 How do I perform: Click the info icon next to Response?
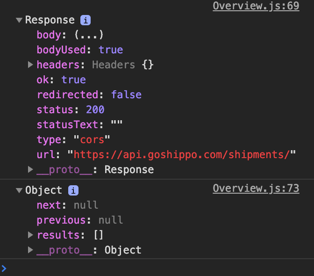pyautogui.click(x=86, y=20)
